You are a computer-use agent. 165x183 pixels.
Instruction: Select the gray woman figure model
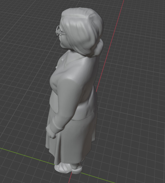(x=75, y=91)
